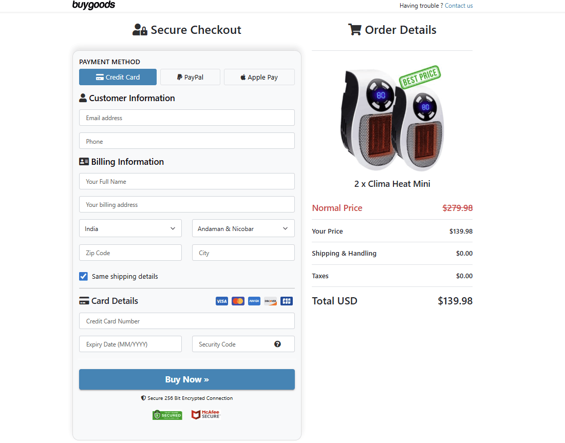Click the green Secured trust badge

coord(167,415)
